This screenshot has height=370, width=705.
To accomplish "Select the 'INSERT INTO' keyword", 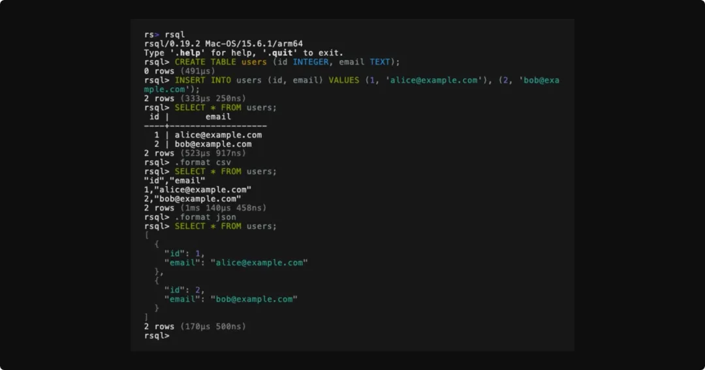I will pos(203,80).
